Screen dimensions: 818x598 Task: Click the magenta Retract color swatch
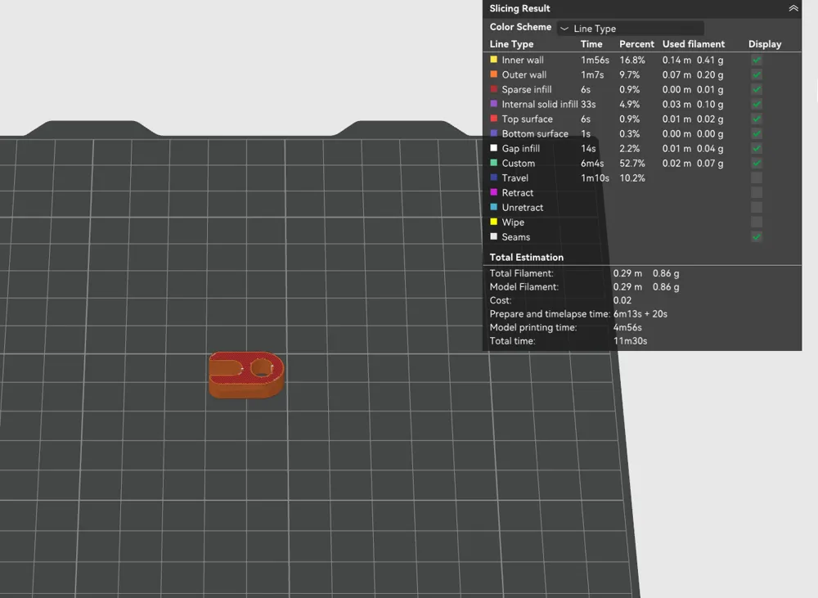coord(493,192)
